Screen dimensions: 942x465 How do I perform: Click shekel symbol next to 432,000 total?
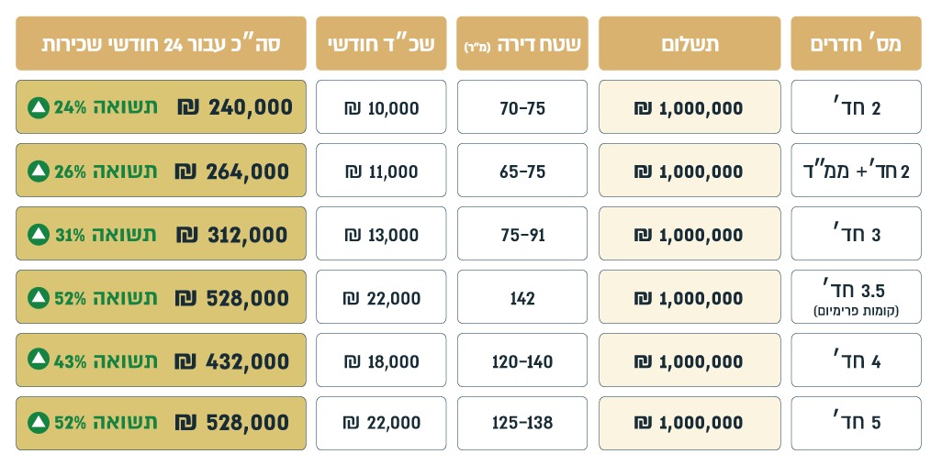point(185,361)
